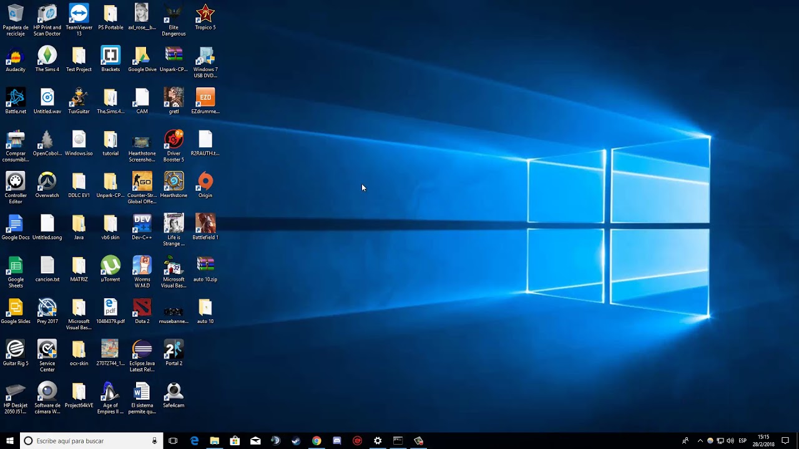Select the µTorrent desktop icon

[110, 269]
